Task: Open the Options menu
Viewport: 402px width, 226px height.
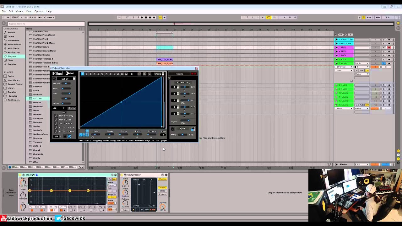Action: tap(39, 11)
